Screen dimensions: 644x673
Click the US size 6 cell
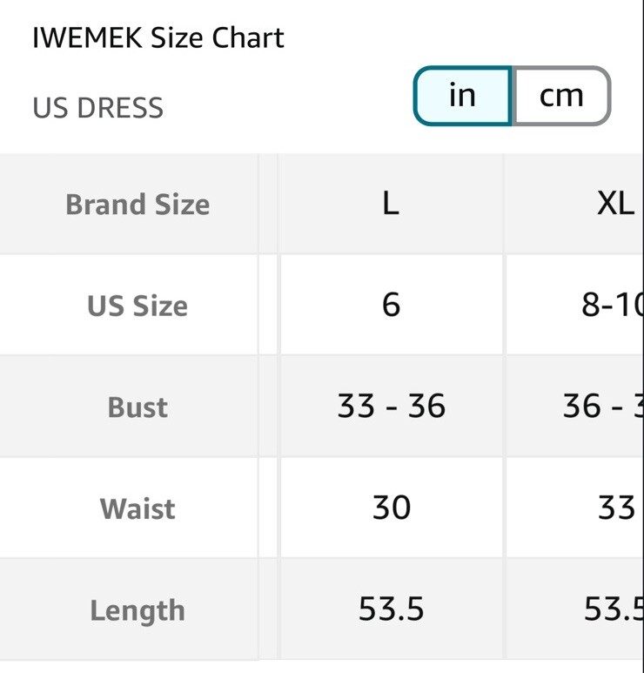[x=392, y=305]
